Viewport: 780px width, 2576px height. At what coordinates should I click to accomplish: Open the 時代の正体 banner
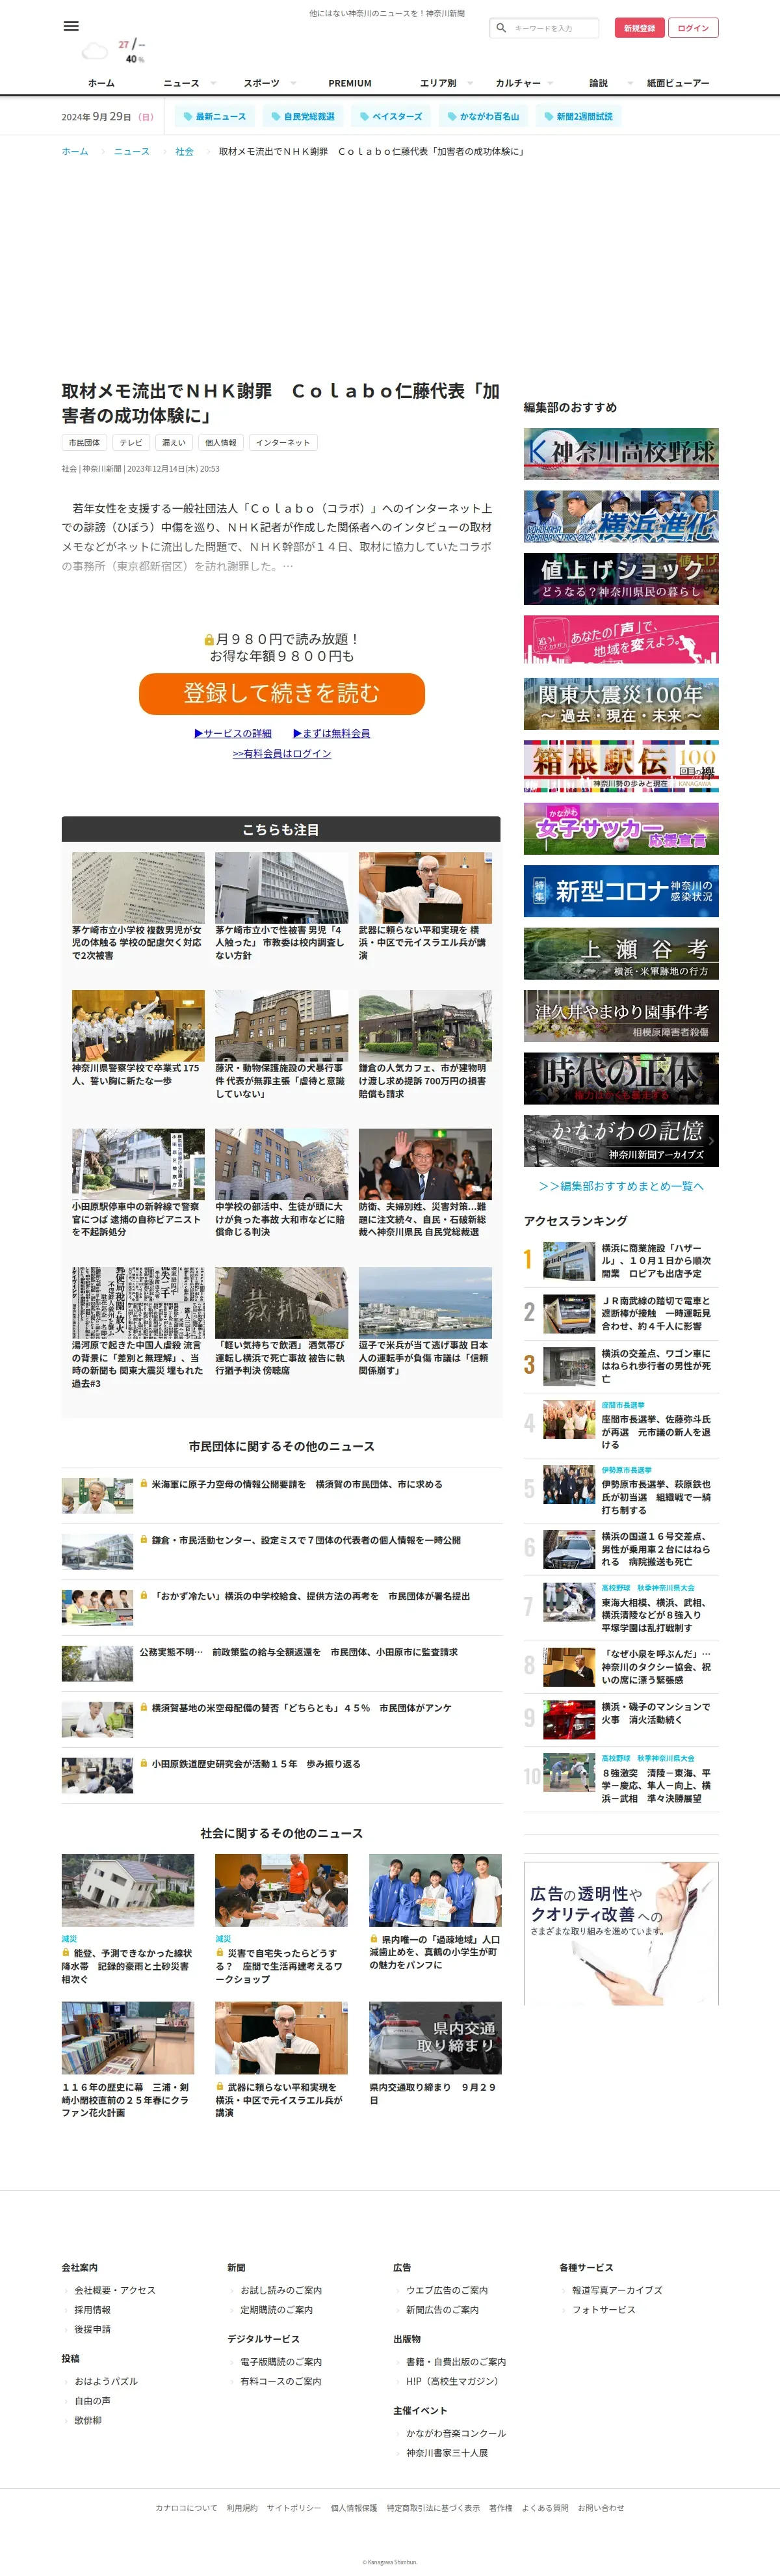(x=621, y=1078)
